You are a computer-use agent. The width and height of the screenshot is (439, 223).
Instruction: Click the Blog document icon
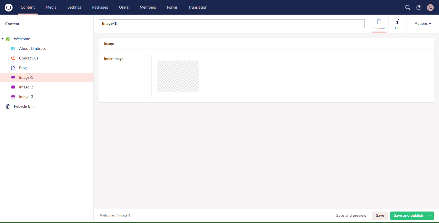(x=13, y=68)
